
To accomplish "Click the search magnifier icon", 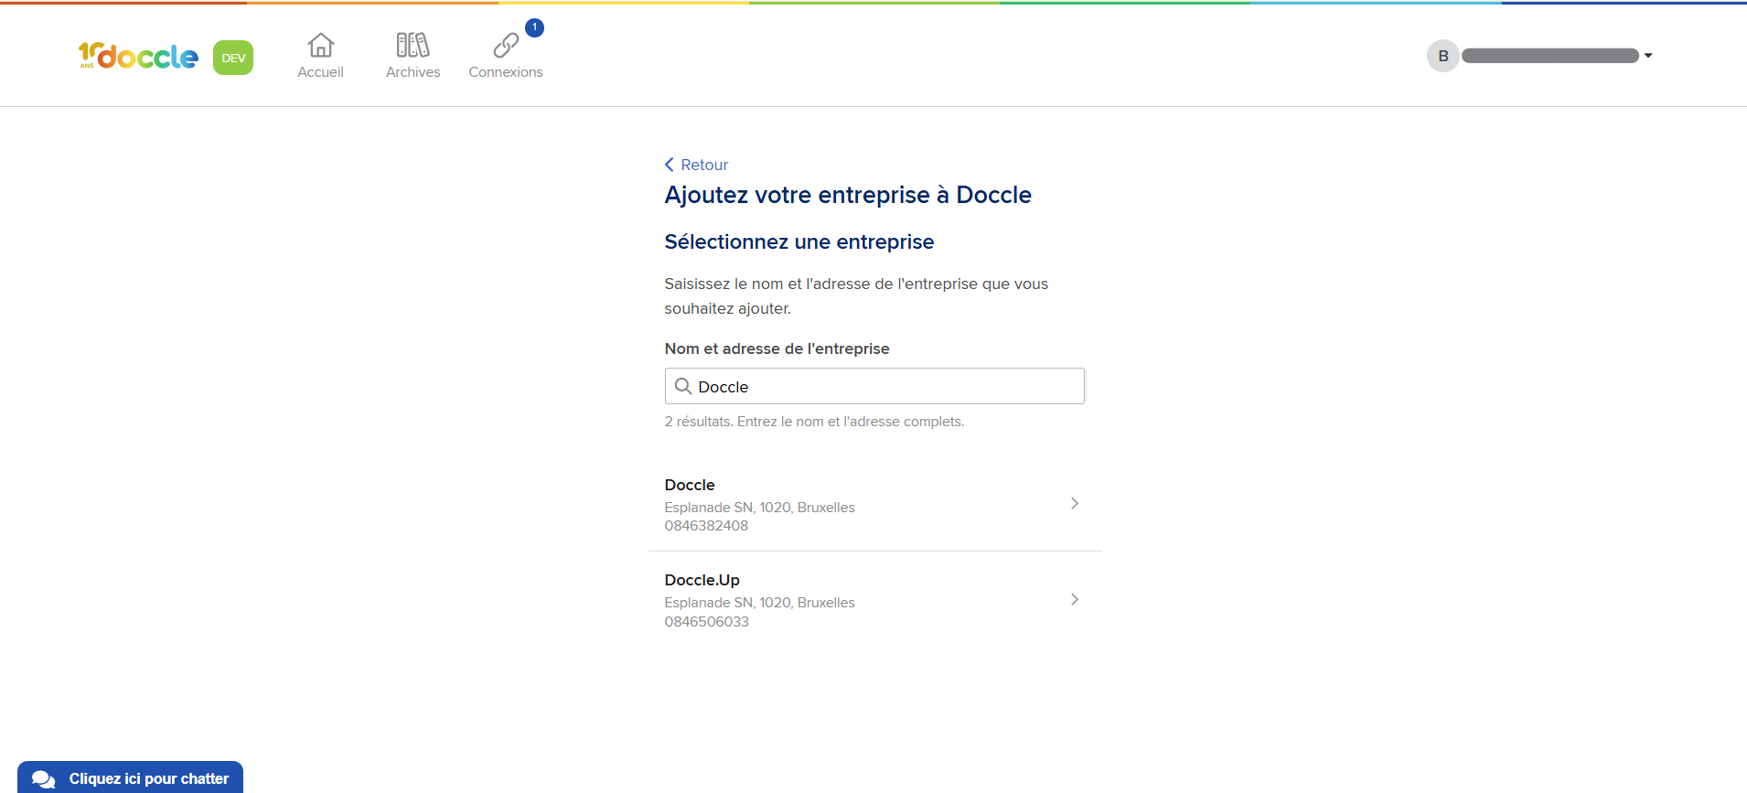I will [x=682, y=386].
